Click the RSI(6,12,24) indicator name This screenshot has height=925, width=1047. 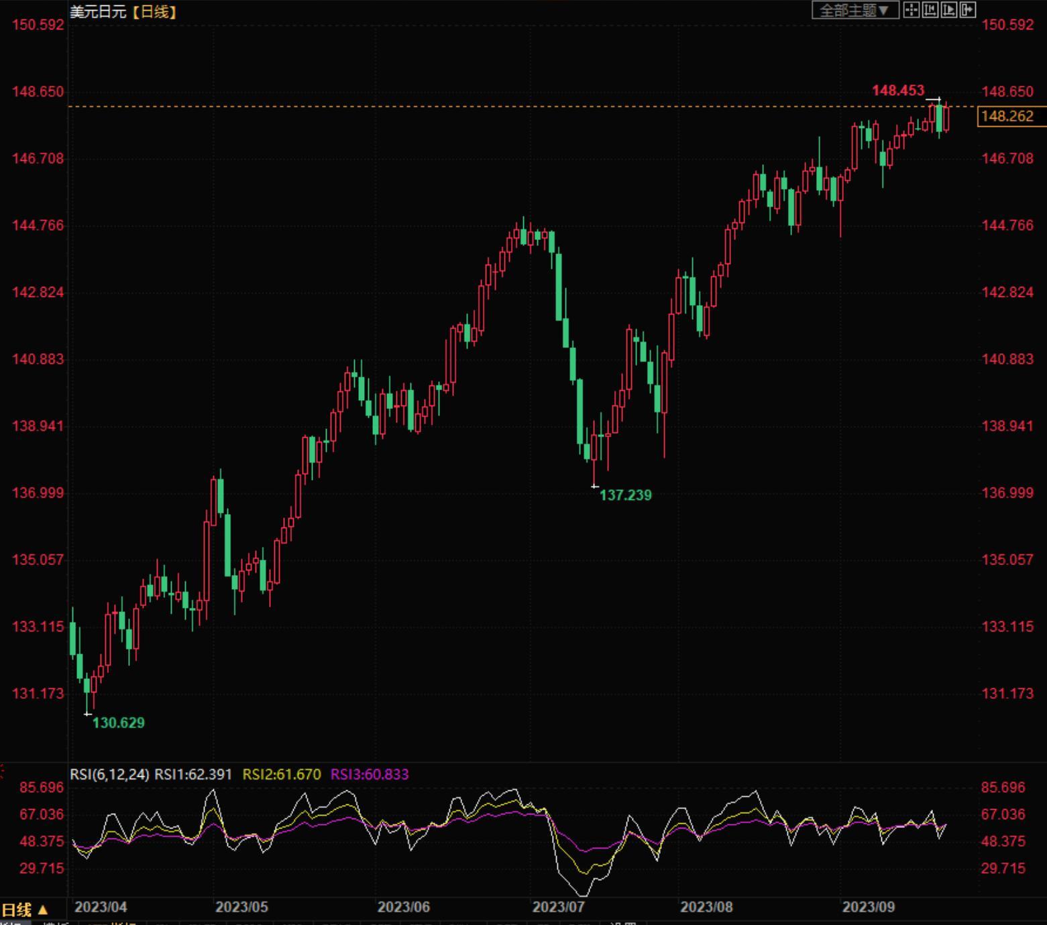(x=109, y=774)
